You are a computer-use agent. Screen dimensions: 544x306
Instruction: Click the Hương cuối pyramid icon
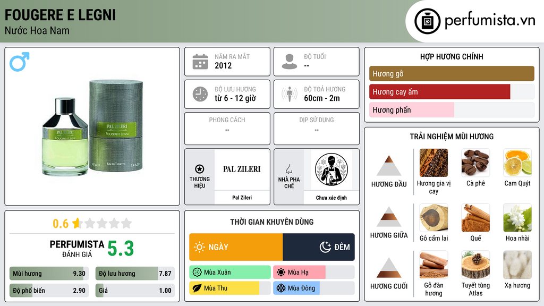(388, 268)
